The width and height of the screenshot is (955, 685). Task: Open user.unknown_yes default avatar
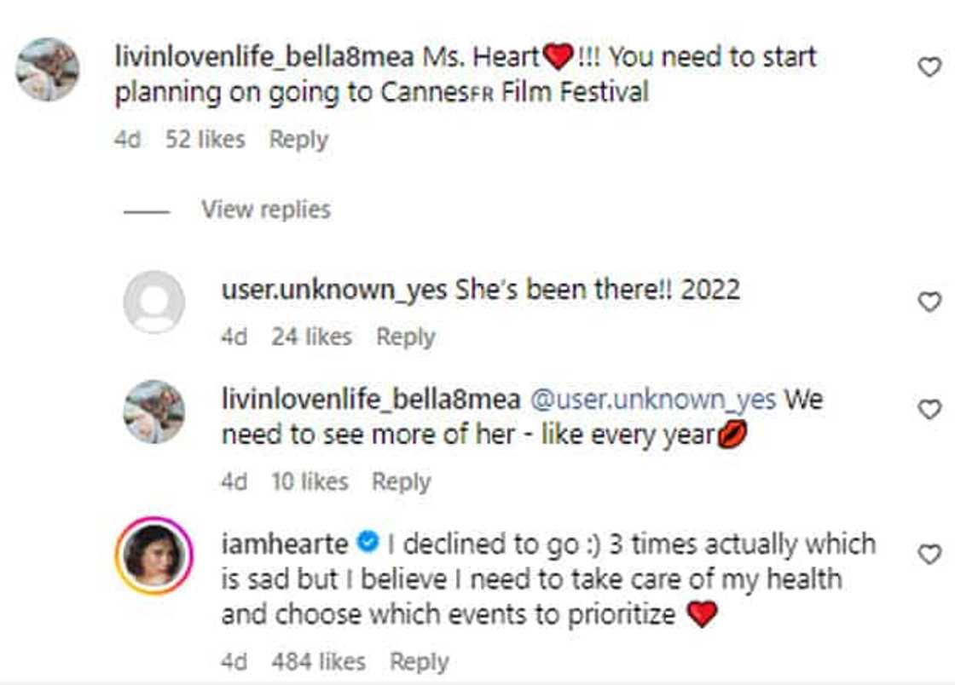coord(153,302)
